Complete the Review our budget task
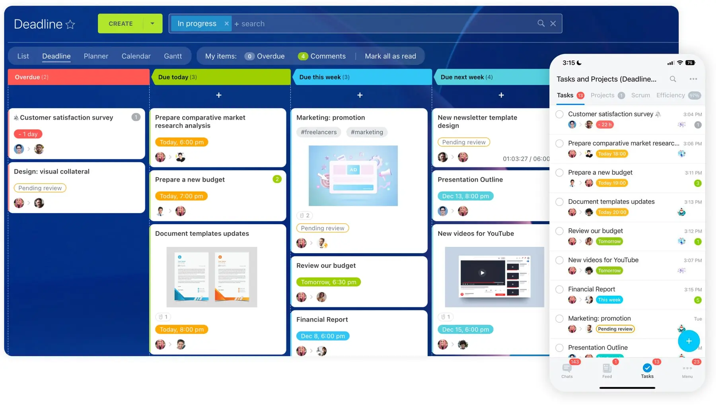 (559, 231)
